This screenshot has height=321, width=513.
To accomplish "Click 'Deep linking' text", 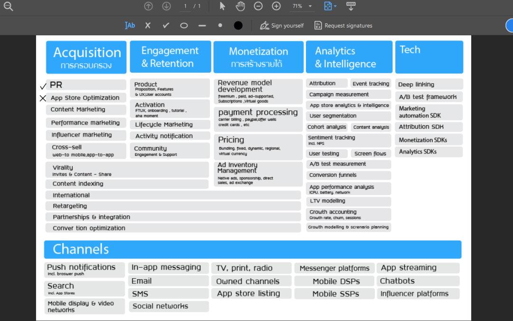I will [416, 85].
